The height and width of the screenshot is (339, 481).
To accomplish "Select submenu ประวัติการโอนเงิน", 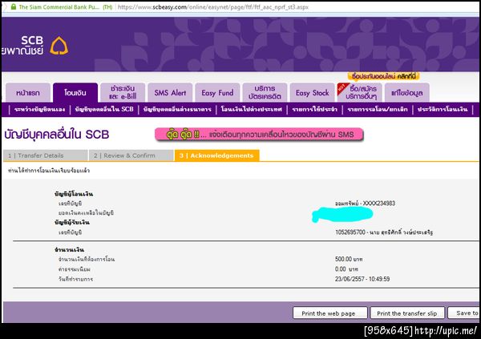I will 443,110.
